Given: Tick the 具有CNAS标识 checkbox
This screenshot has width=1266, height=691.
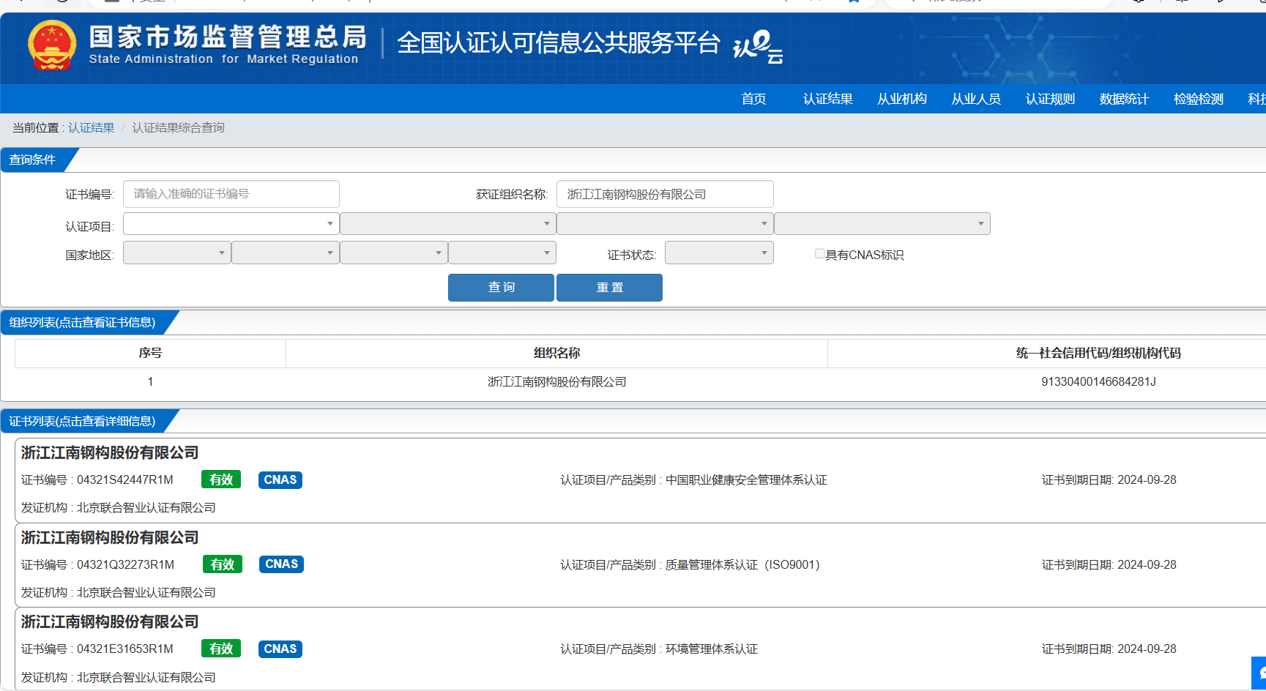Looking at the screenshot, I should pyautogui.click(x=819, y=254).
